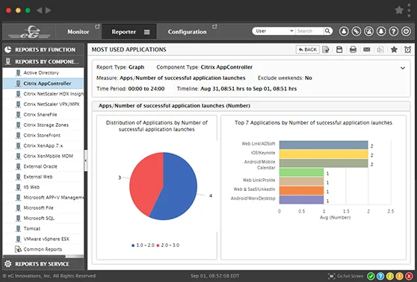The height and width of the screenshot is (282, 417).
Task: Schedule the report using alarm clock icon
Action: [x=408, y=49]
